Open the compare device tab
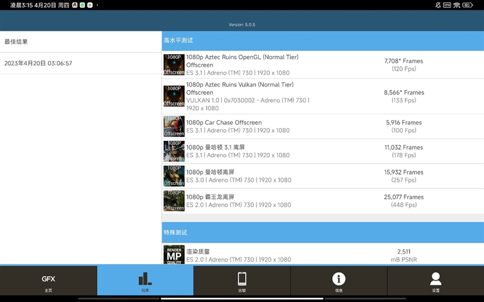This screenshot has width=484, height=302. (242, 281)
